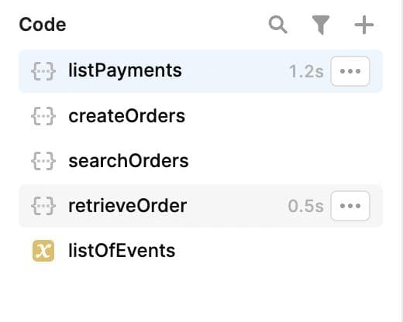Click the curly-brace icon beside createOrders

[x=43, y=116]
